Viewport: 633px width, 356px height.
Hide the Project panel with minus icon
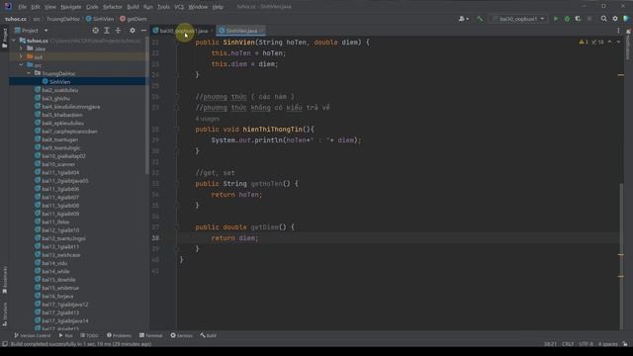click(143, 31)
